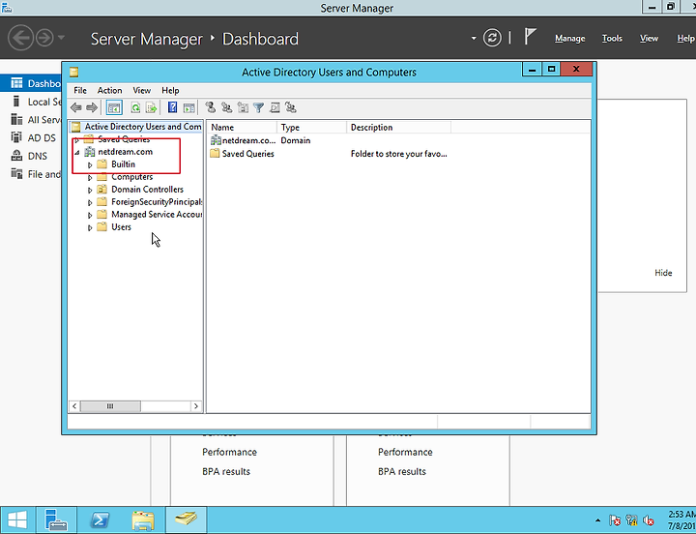
Task: Expand the Builtin container arrow
Action: click(90, 164)
